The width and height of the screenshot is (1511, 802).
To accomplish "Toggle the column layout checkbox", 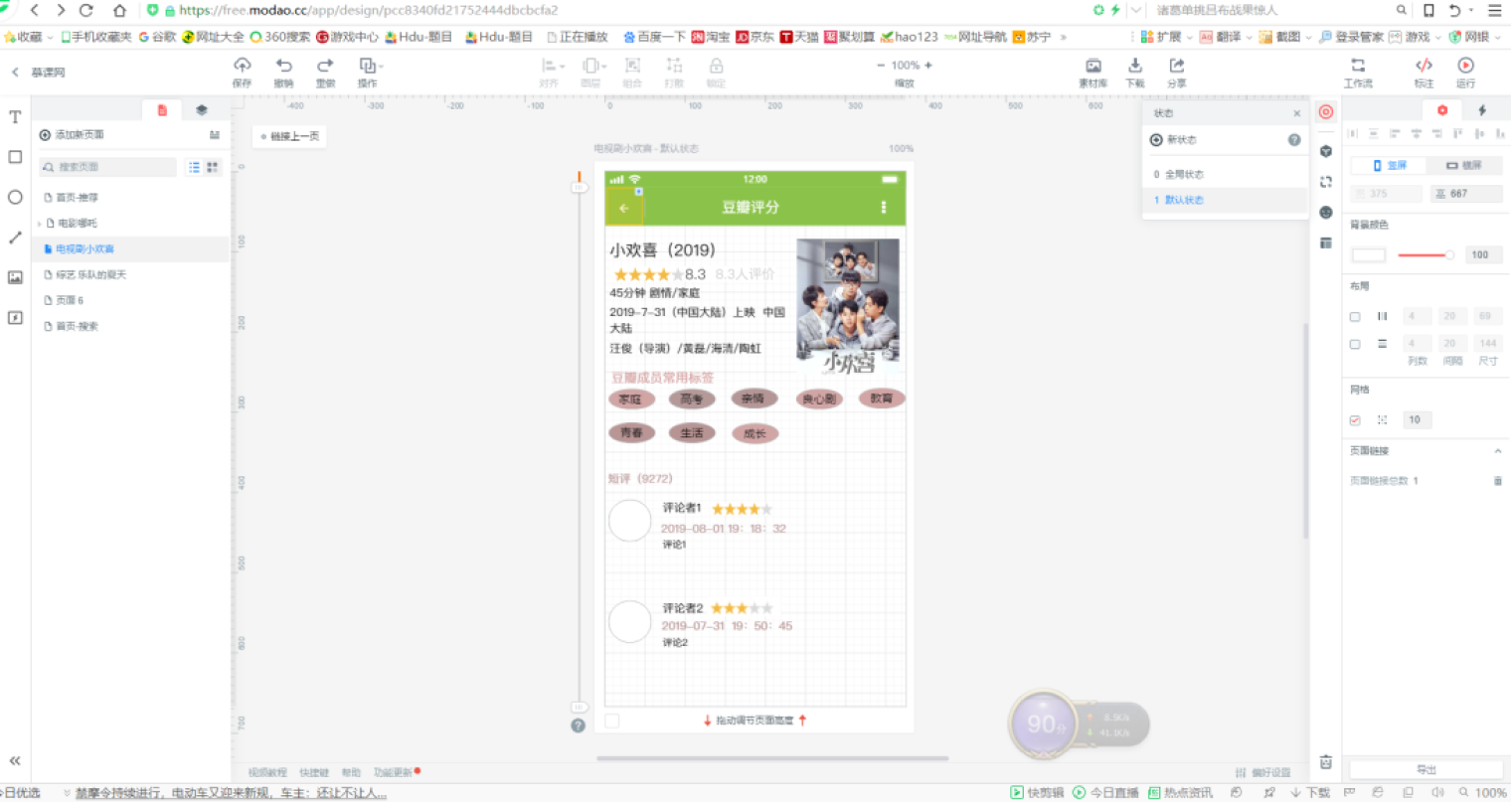I will pos(1355,317).
